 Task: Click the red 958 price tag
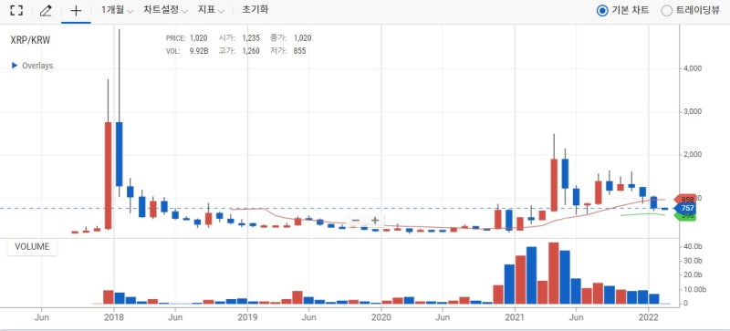(685, 199)
